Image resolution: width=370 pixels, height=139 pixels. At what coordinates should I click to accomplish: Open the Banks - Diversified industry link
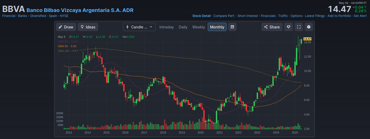tap(32, 16)
